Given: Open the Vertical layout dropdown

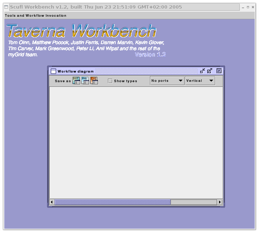Looking at the screenshot, I should (200, 81).
